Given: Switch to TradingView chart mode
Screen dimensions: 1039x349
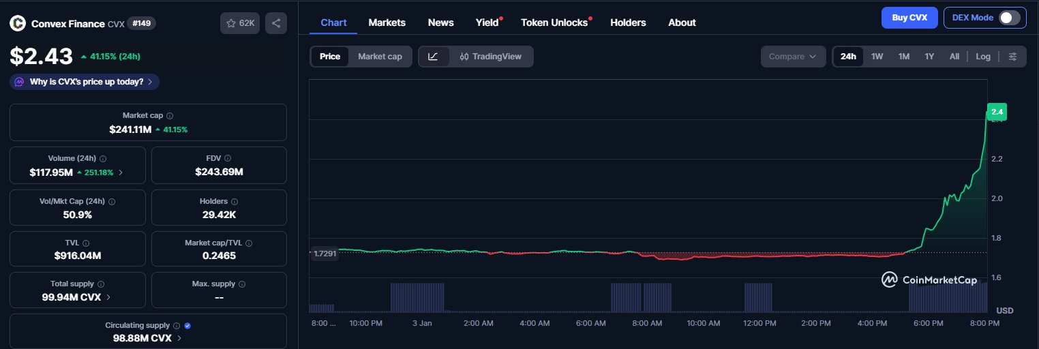Looking at the screenshot, I should point(491,57).
